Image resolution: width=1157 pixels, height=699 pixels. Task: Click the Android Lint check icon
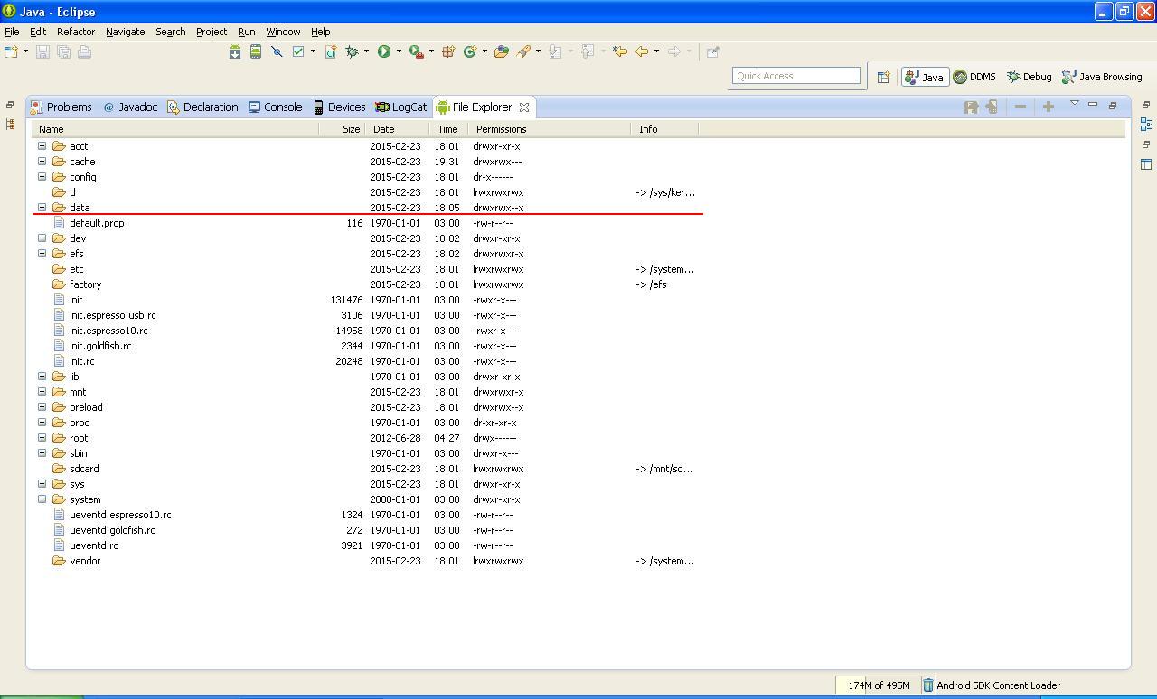298,52
